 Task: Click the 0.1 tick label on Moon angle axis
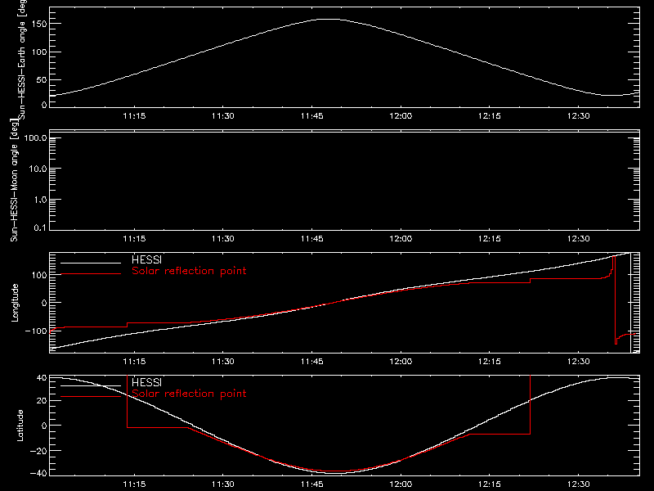click(x=40, y=227)
